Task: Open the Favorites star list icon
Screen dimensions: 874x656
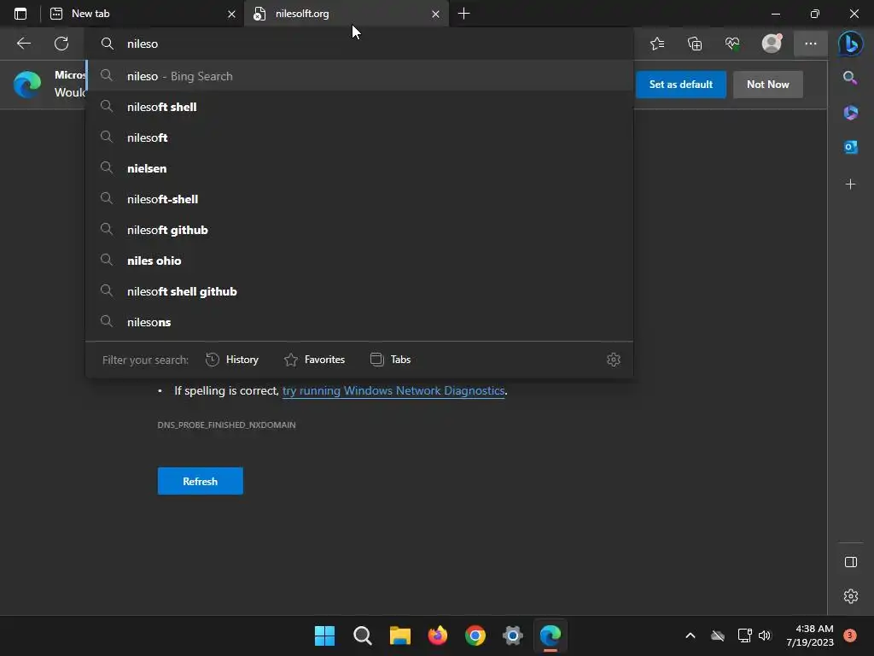Action: 657,44
